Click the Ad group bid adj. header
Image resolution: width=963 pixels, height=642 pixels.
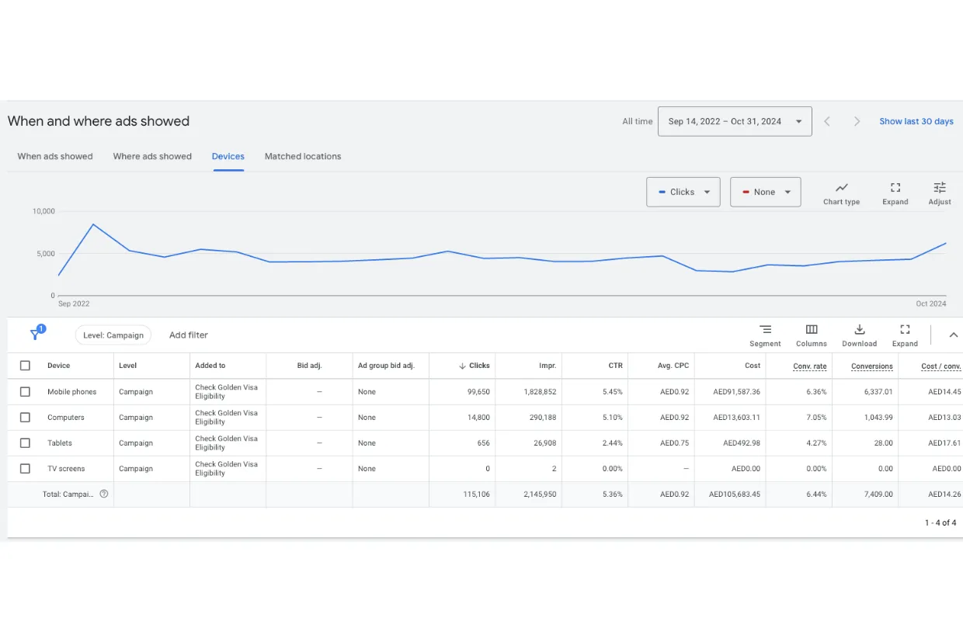click(386, 366)
